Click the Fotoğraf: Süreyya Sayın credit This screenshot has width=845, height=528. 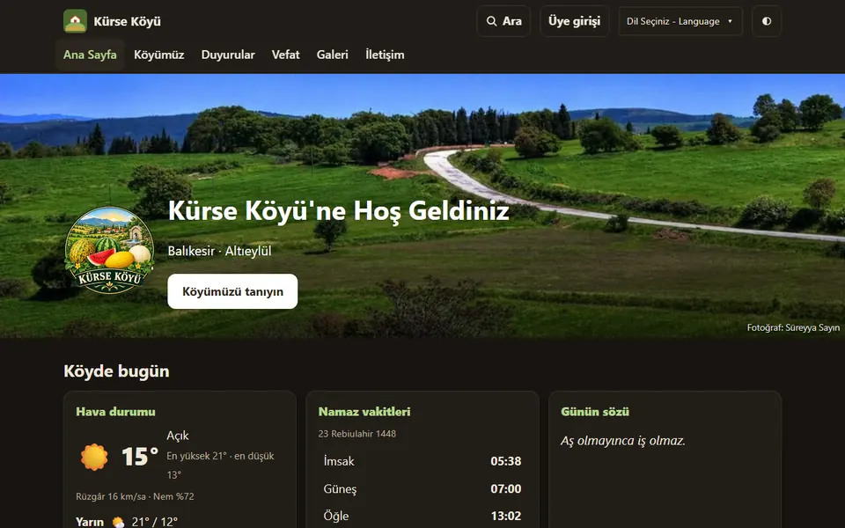pyautogui.click(x=793, y=327)
